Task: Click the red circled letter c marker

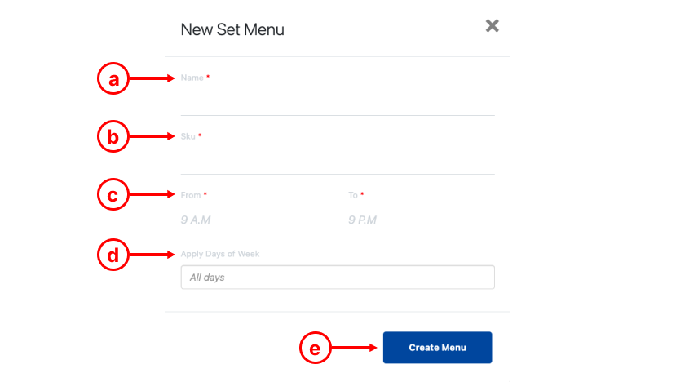Action: coord(113,195)
